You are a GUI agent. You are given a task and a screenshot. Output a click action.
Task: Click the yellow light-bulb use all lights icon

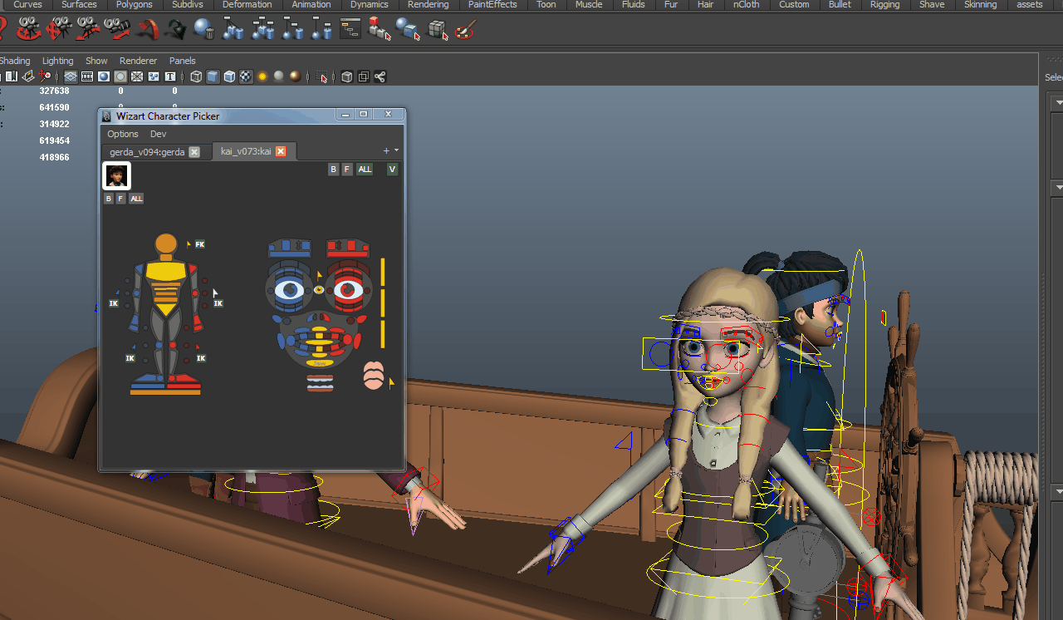point(262,76)
